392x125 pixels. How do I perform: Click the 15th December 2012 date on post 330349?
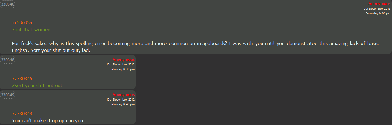(x=120, y=100)
